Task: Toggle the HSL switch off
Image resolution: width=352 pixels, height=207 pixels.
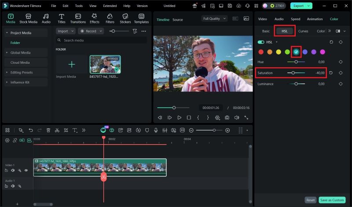Action: (261, 42)
